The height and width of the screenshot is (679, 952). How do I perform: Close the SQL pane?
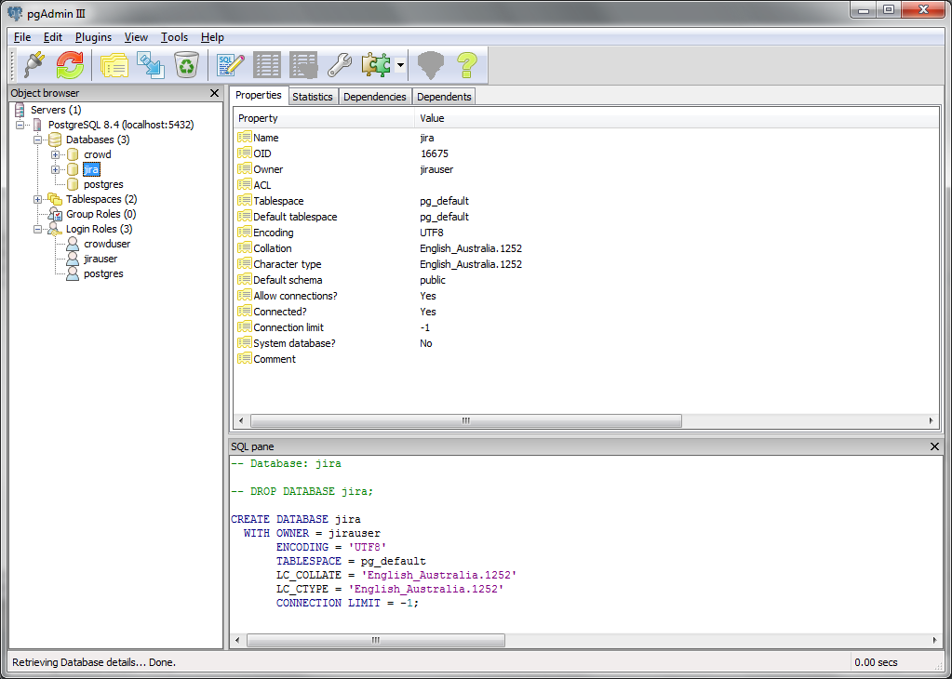point(934,446)
